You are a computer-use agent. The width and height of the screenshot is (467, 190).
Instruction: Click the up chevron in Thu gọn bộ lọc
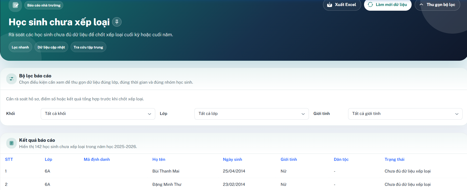(x=421, y=5)
